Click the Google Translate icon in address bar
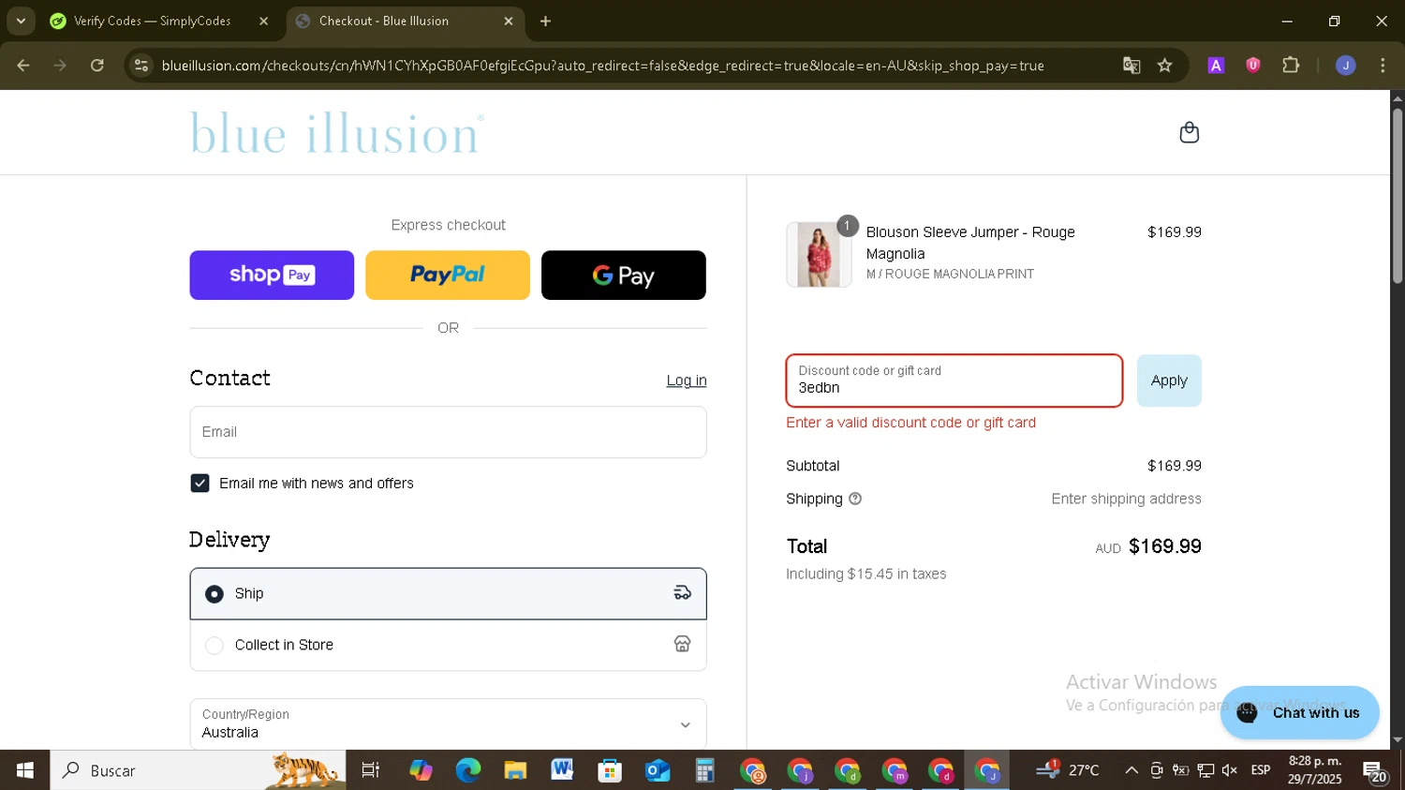This screenshot has height=790, width=1405. coord(1131,66)
